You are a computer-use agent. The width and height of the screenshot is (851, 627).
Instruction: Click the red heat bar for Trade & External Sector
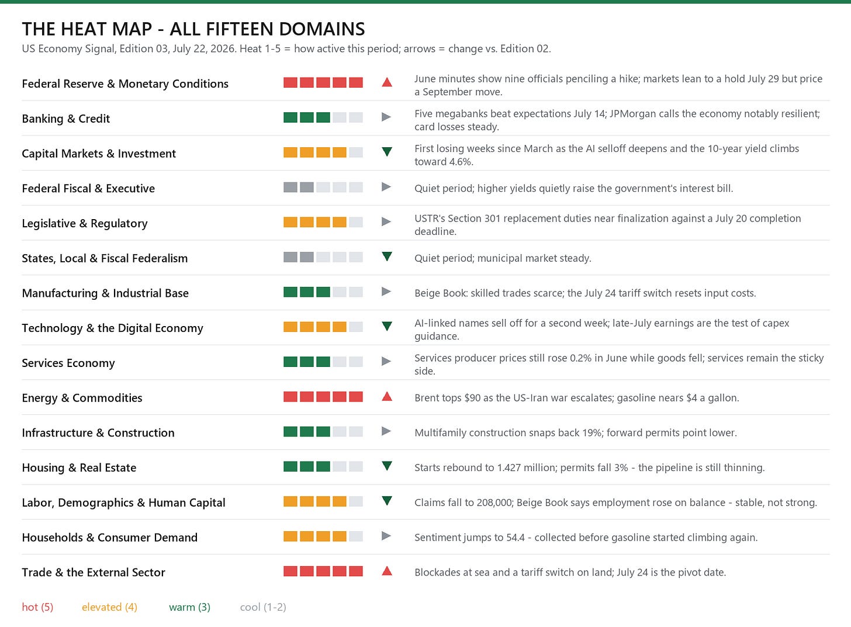coord(323,571)
